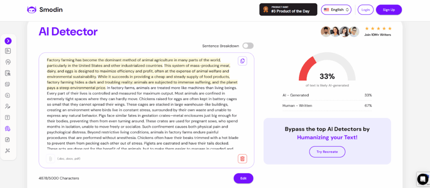Expand the left sidebar with purple arrow

tap(8, 41)
